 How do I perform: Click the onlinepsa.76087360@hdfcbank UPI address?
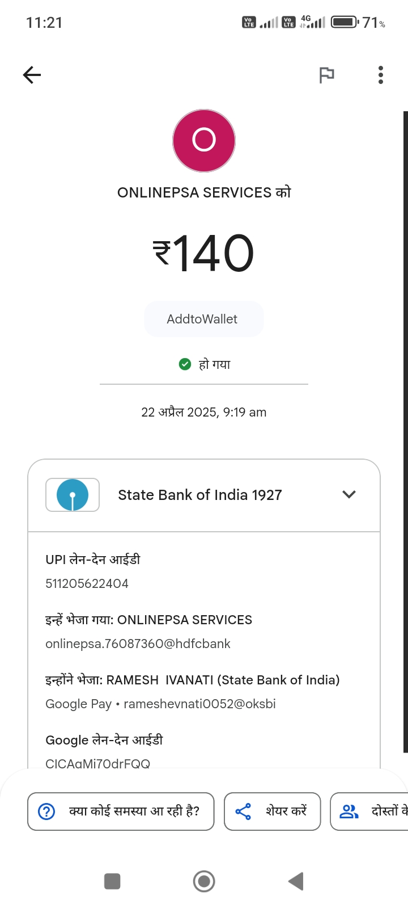pos(138,644)
